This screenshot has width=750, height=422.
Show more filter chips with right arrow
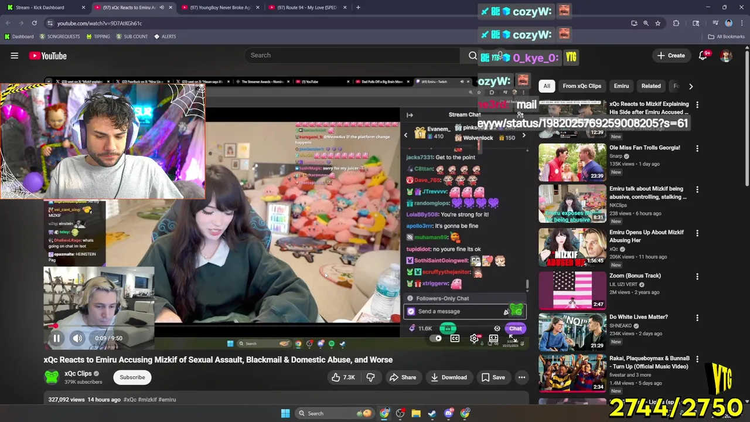691,86
